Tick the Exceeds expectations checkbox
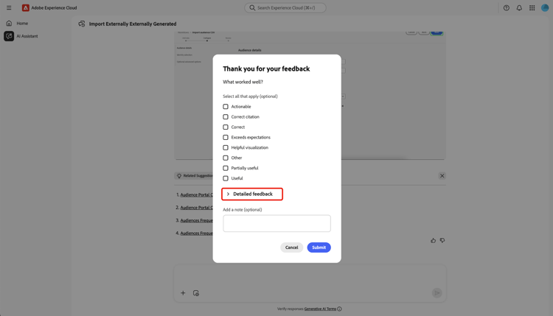The height and width of the screenshot is (316, 553). click(226, 137)
